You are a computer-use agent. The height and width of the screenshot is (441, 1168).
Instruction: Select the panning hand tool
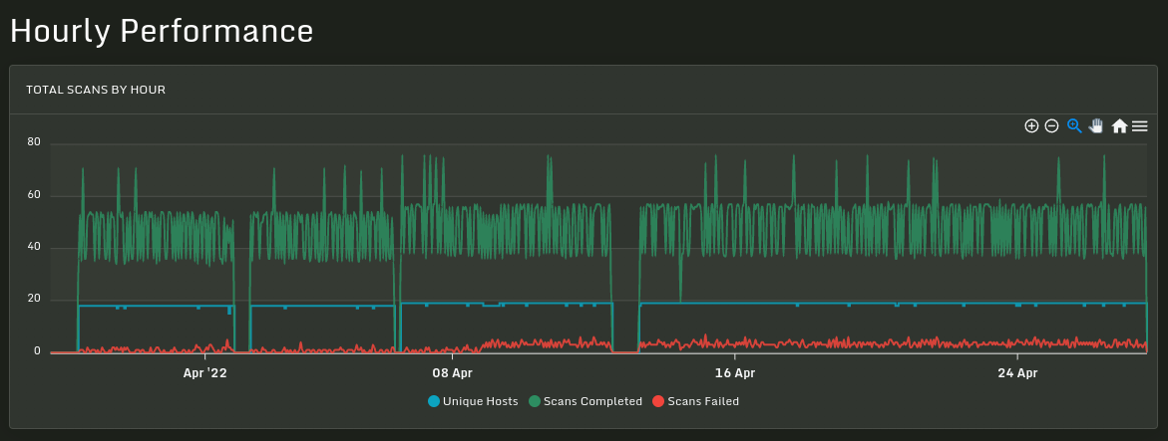(x=1096, y=125)
